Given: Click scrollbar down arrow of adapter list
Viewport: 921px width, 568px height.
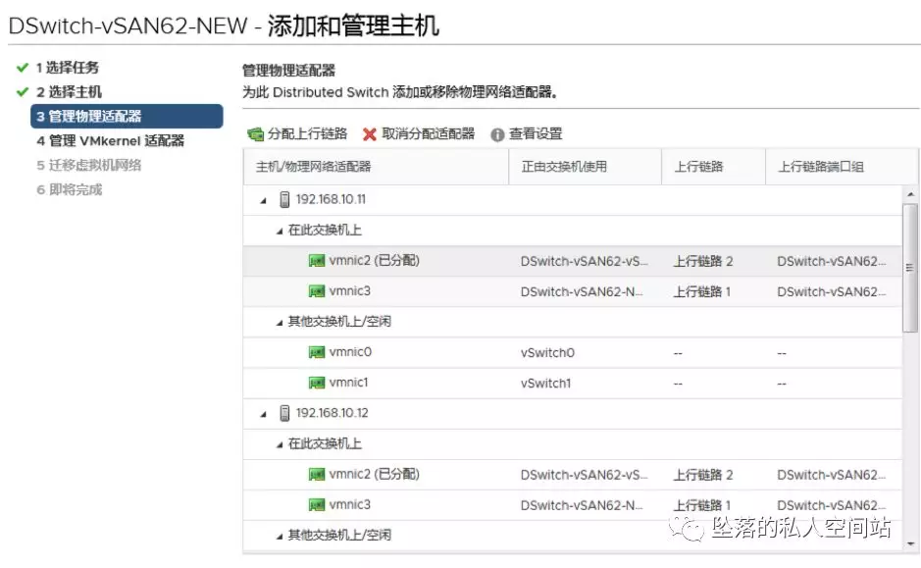Looking at the screenshot, I should tap(910, 544).
